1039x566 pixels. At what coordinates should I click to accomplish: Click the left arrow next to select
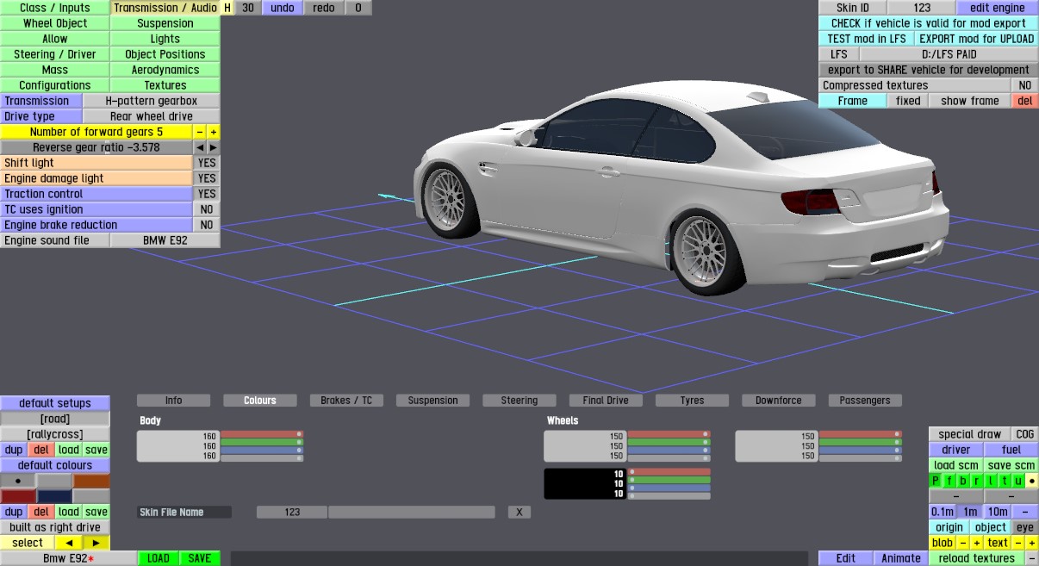click(69, 543)
